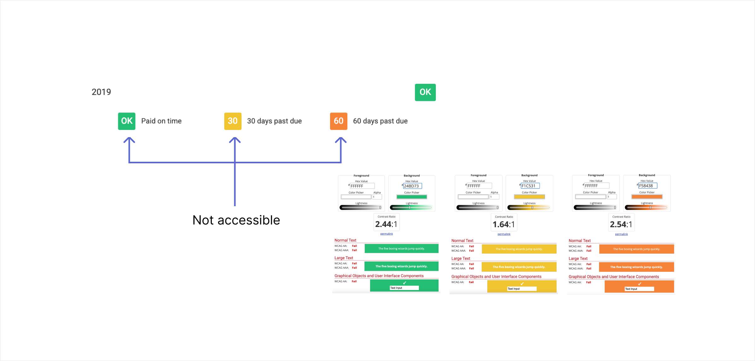Click the checkmark in the yellow Text Input sample
Screen dimensions: 755x361
coord(522,284)
